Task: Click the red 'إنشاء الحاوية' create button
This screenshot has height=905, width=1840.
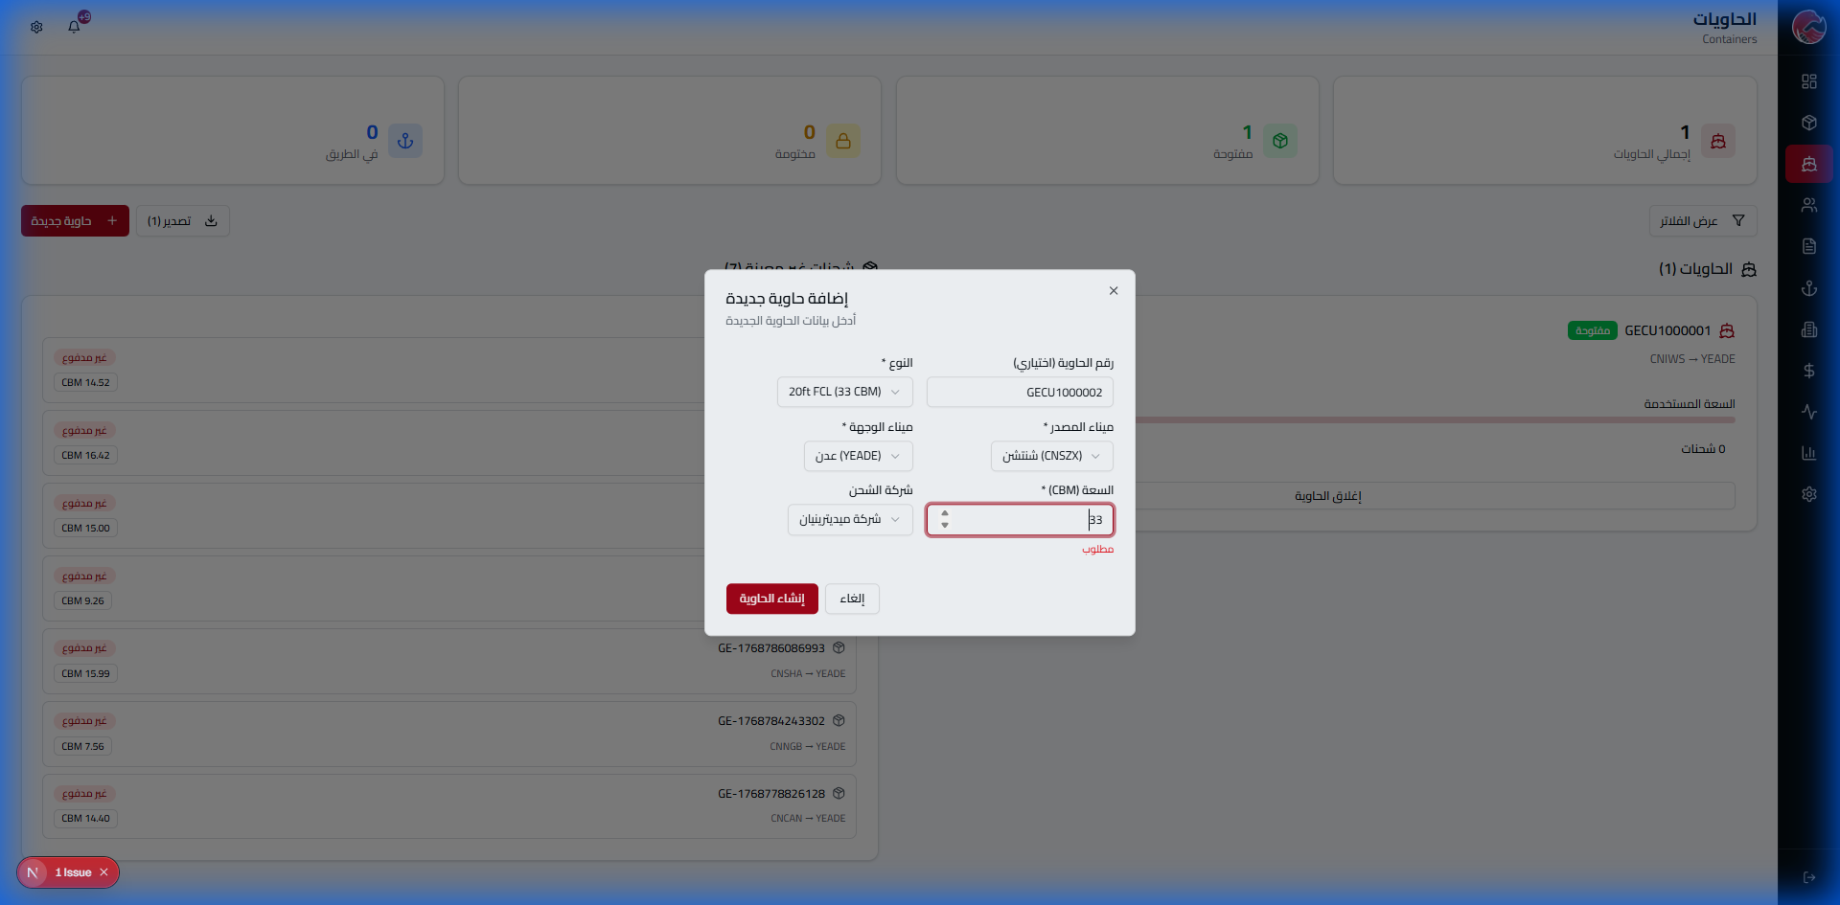Action: [771, 599]
